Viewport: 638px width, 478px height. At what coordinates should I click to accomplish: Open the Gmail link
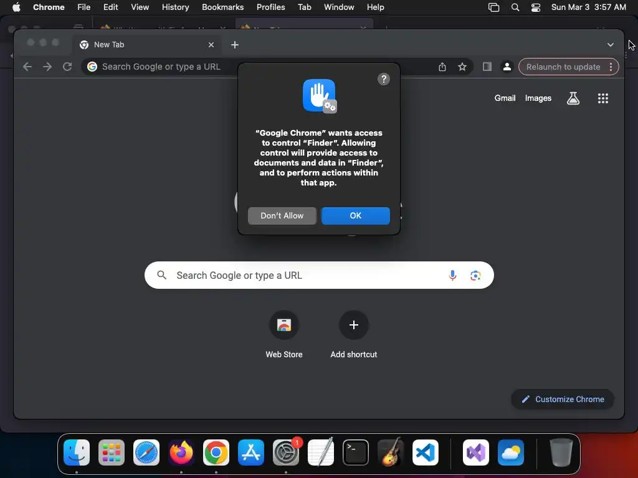505,98
